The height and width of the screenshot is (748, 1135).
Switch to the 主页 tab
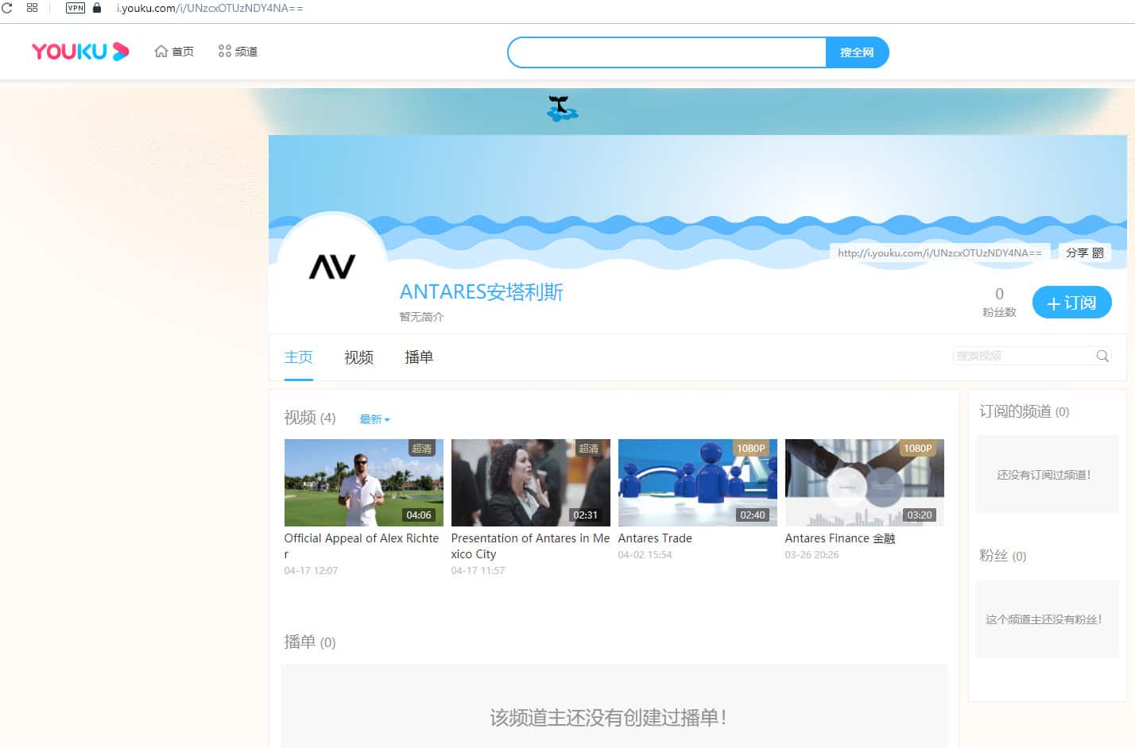point(299,357)
